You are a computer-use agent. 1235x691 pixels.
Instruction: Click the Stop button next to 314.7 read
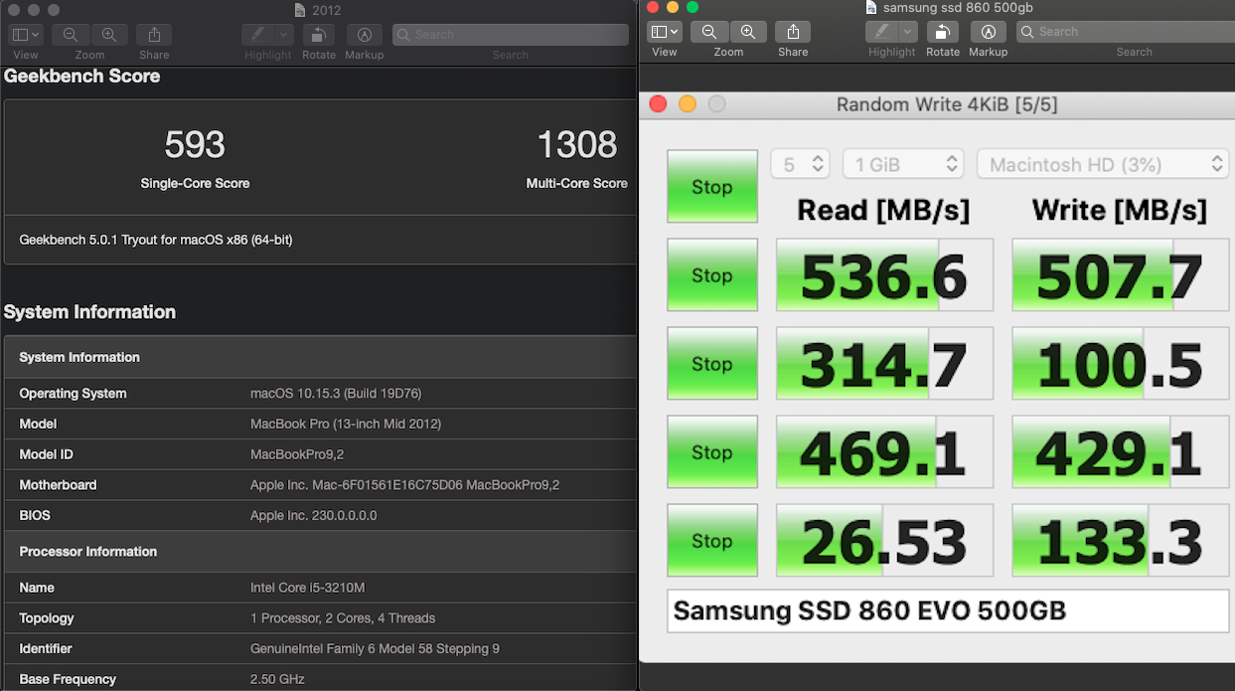712,363
